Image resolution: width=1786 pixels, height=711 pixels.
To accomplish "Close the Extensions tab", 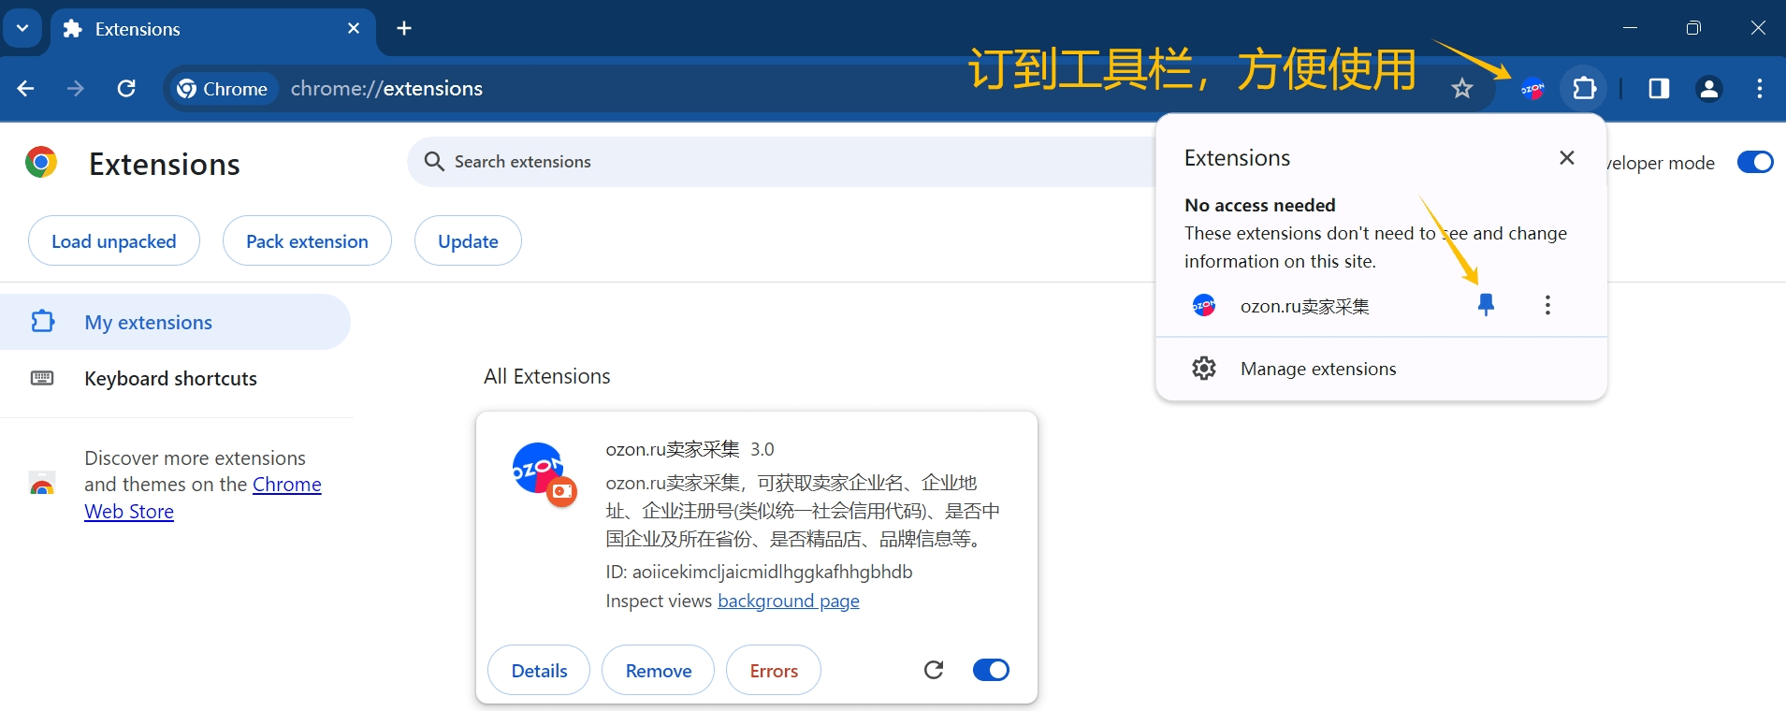I will (x=354, y=28).
